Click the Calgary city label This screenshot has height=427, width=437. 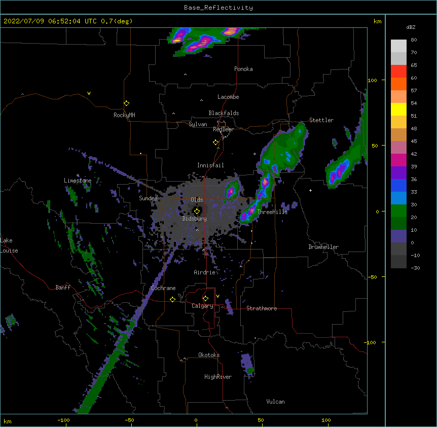pyautogui.click(x=202, y=306)
